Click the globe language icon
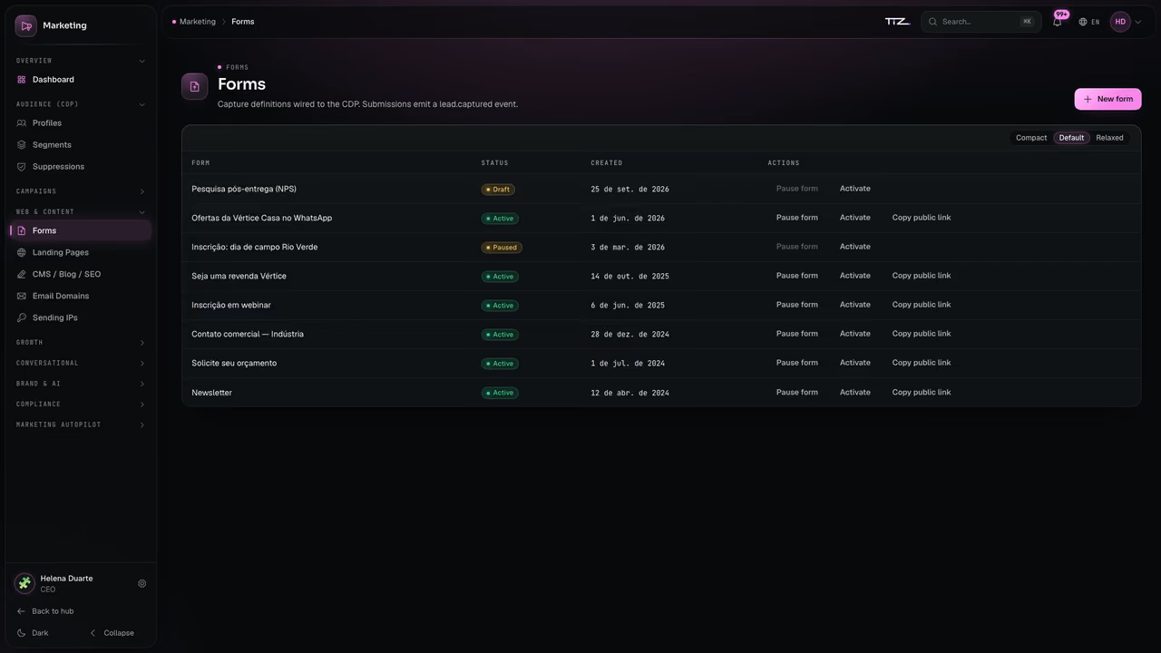Viewport: 1161px width, 653px height. [x=1083, y=22]
